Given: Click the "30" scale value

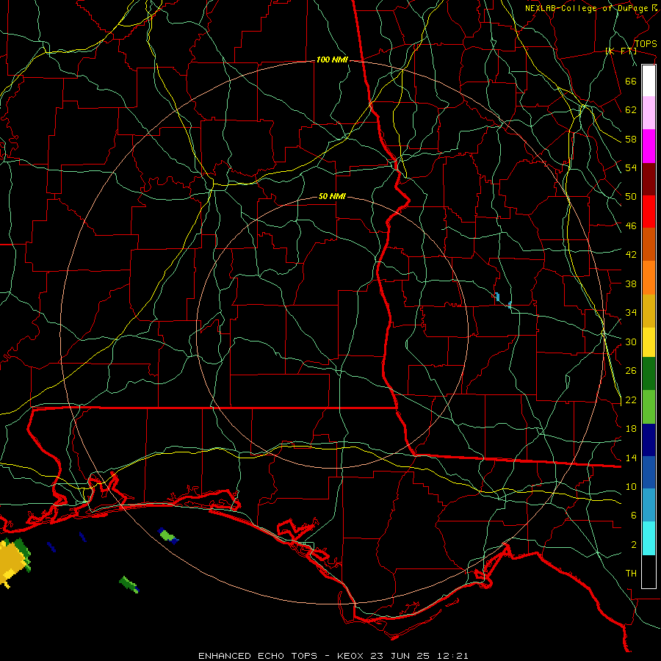Looking at the screenshot, I should [x=631, y=342].
